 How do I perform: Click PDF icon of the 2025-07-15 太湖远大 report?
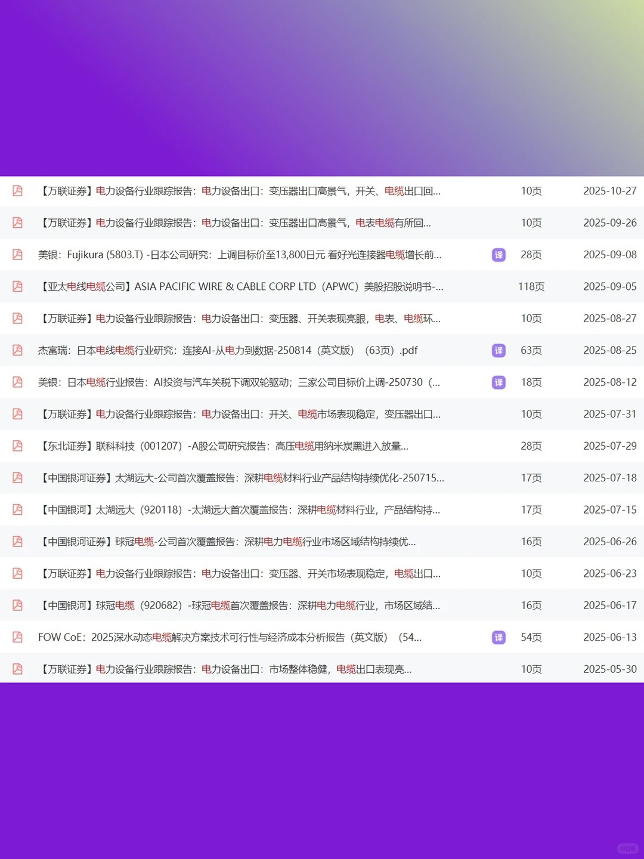17,510
